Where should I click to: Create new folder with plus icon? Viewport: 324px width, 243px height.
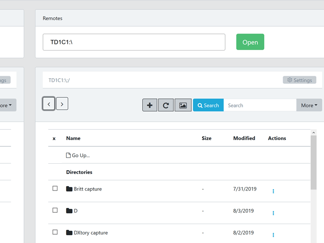tap(150, 105)
